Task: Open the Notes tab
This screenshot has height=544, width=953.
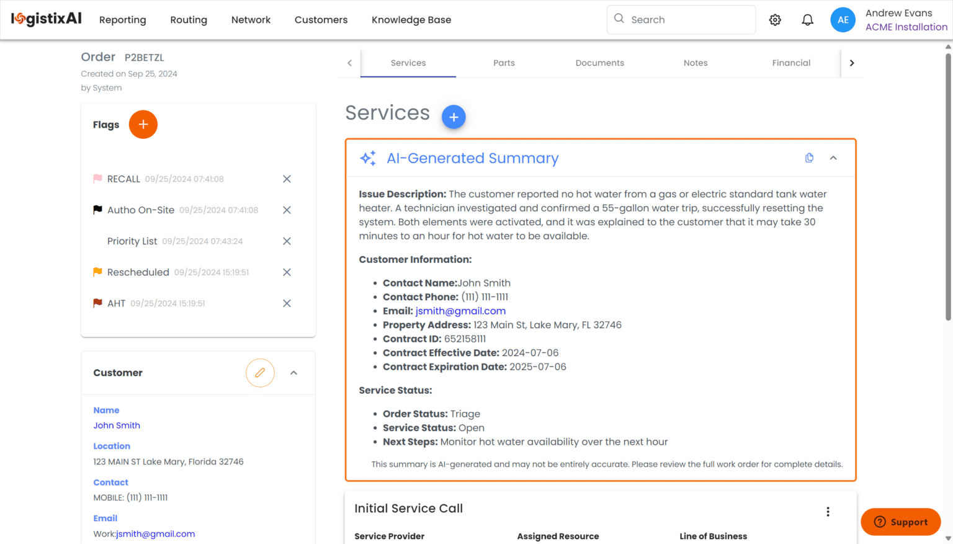Action: point(696,63)
